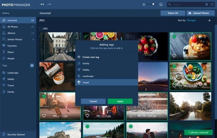Click the Upload Photos button

[x=201, y=13]
